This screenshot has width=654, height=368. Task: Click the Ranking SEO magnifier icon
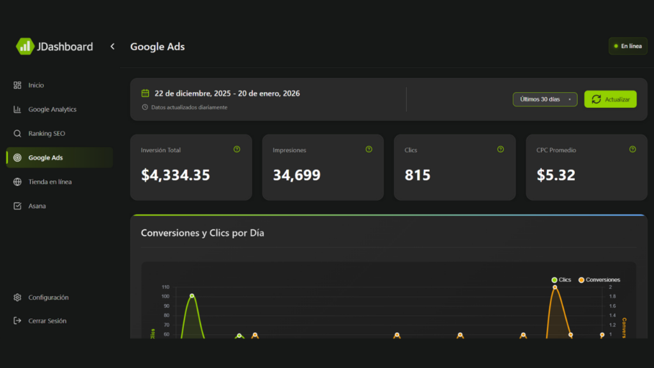(17, 134)
